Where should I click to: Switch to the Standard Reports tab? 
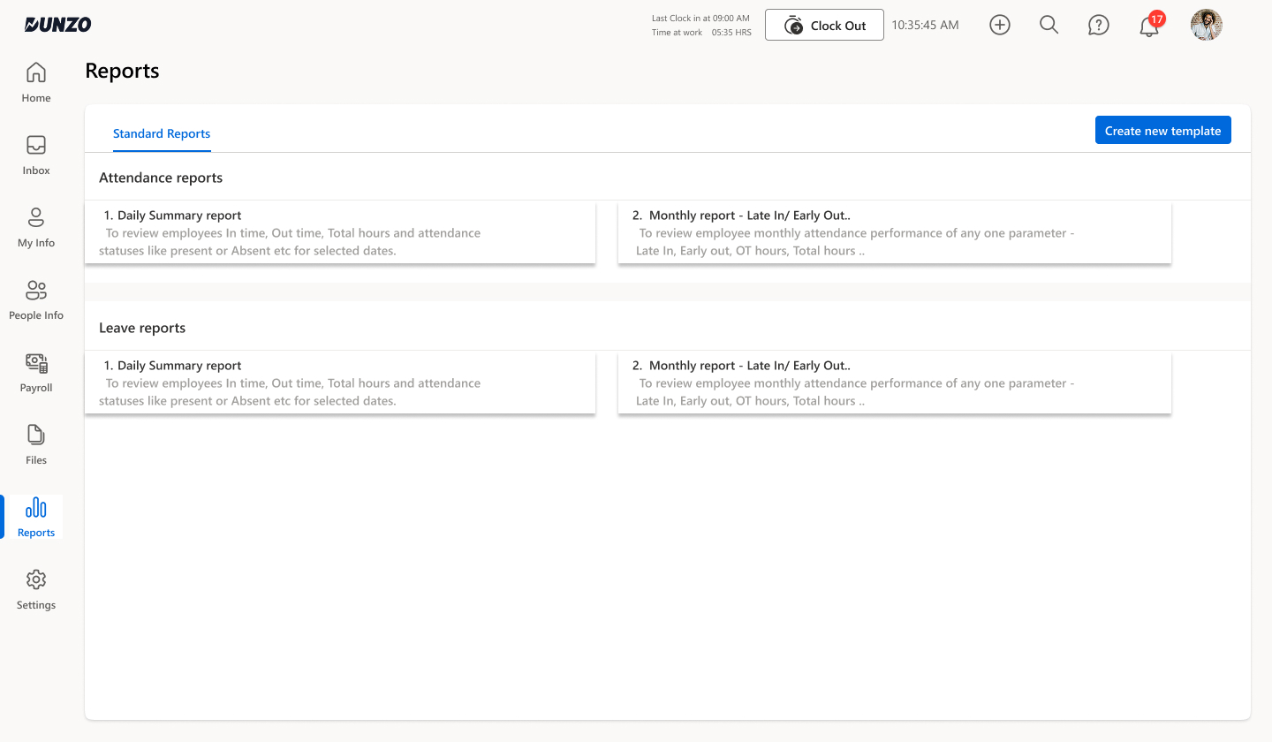pyautogui.click(x=162, y=133)
